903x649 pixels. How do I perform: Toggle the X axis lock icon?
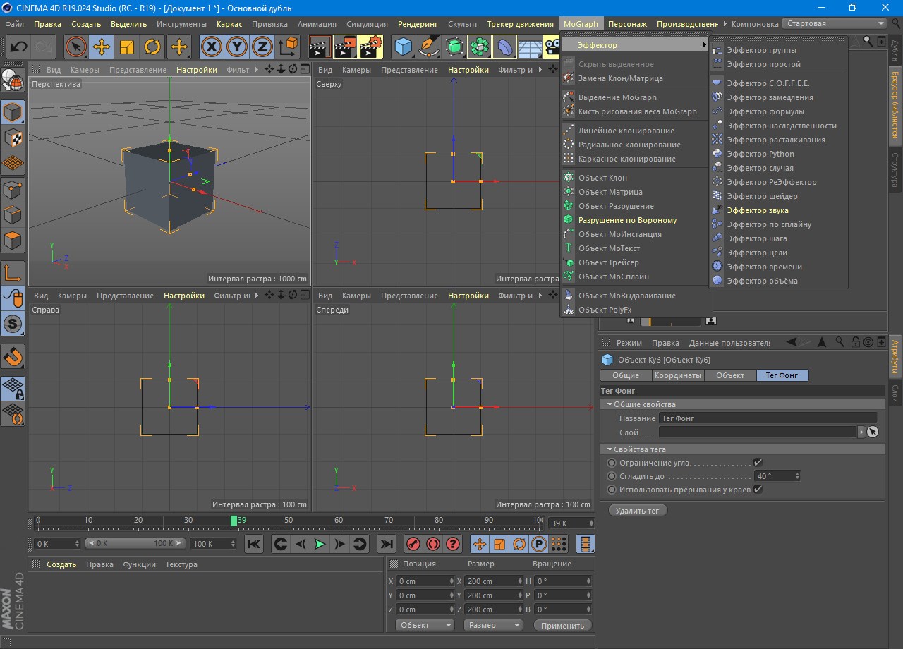click(212, 47)
